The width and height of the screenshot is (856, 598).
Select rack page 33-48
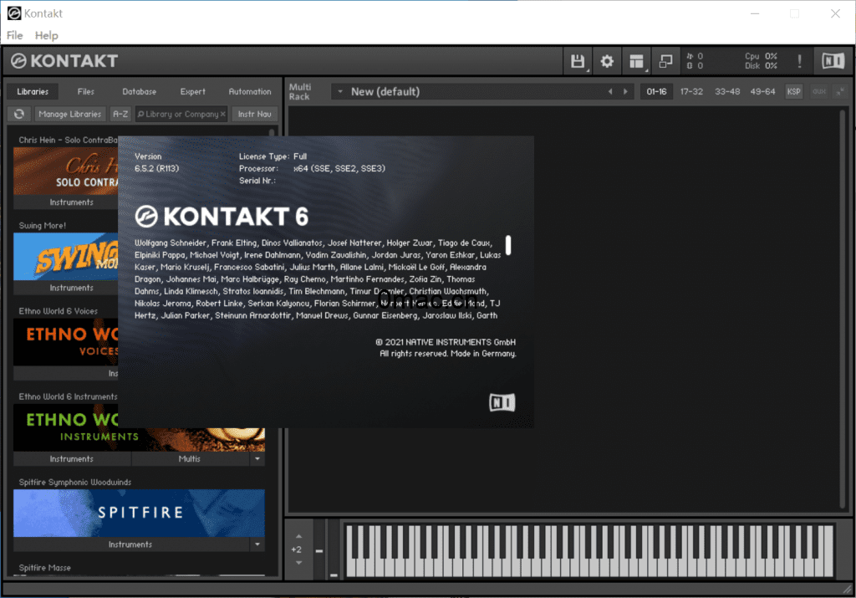coord(727,92)
